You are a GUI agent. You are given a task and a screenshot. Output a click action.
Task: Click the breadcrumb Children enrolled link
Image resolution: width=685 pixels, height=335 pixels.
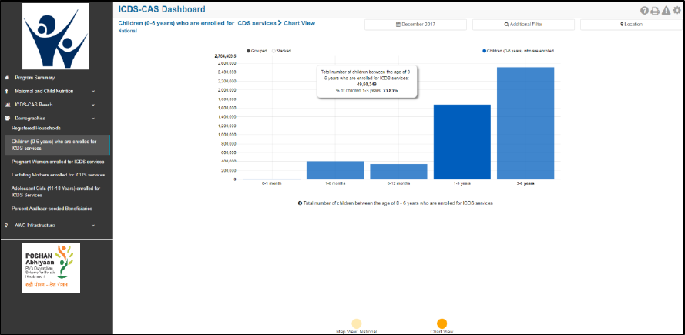197,24
